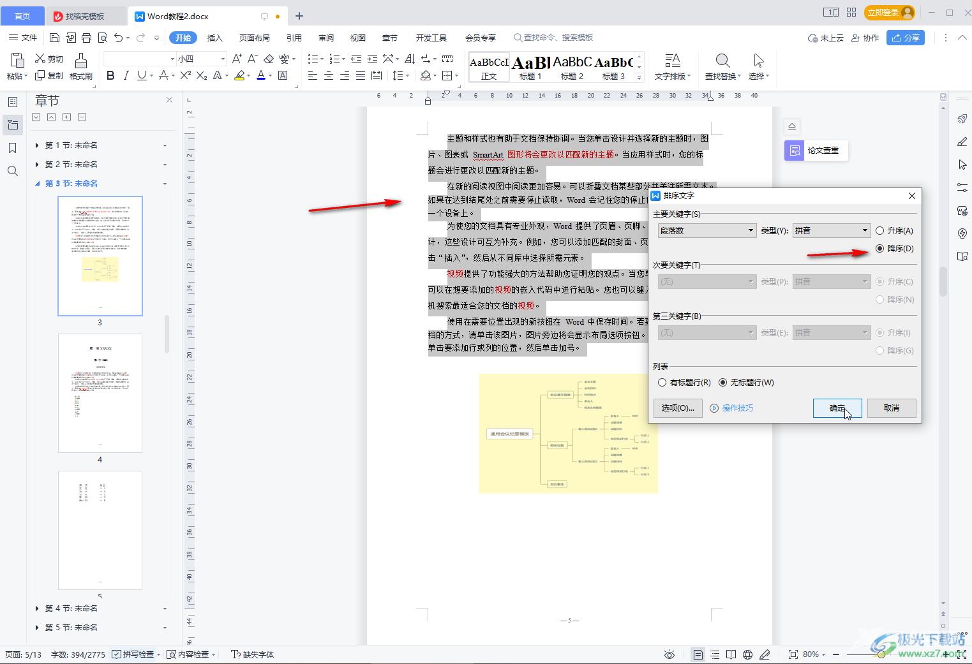Toggle Italic formatting
The image size is (972, 664).
(126, 75)
